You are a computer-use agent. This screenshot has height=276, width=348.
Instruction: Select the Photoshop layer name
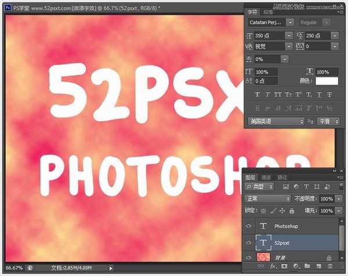click(x=286, y=226)
